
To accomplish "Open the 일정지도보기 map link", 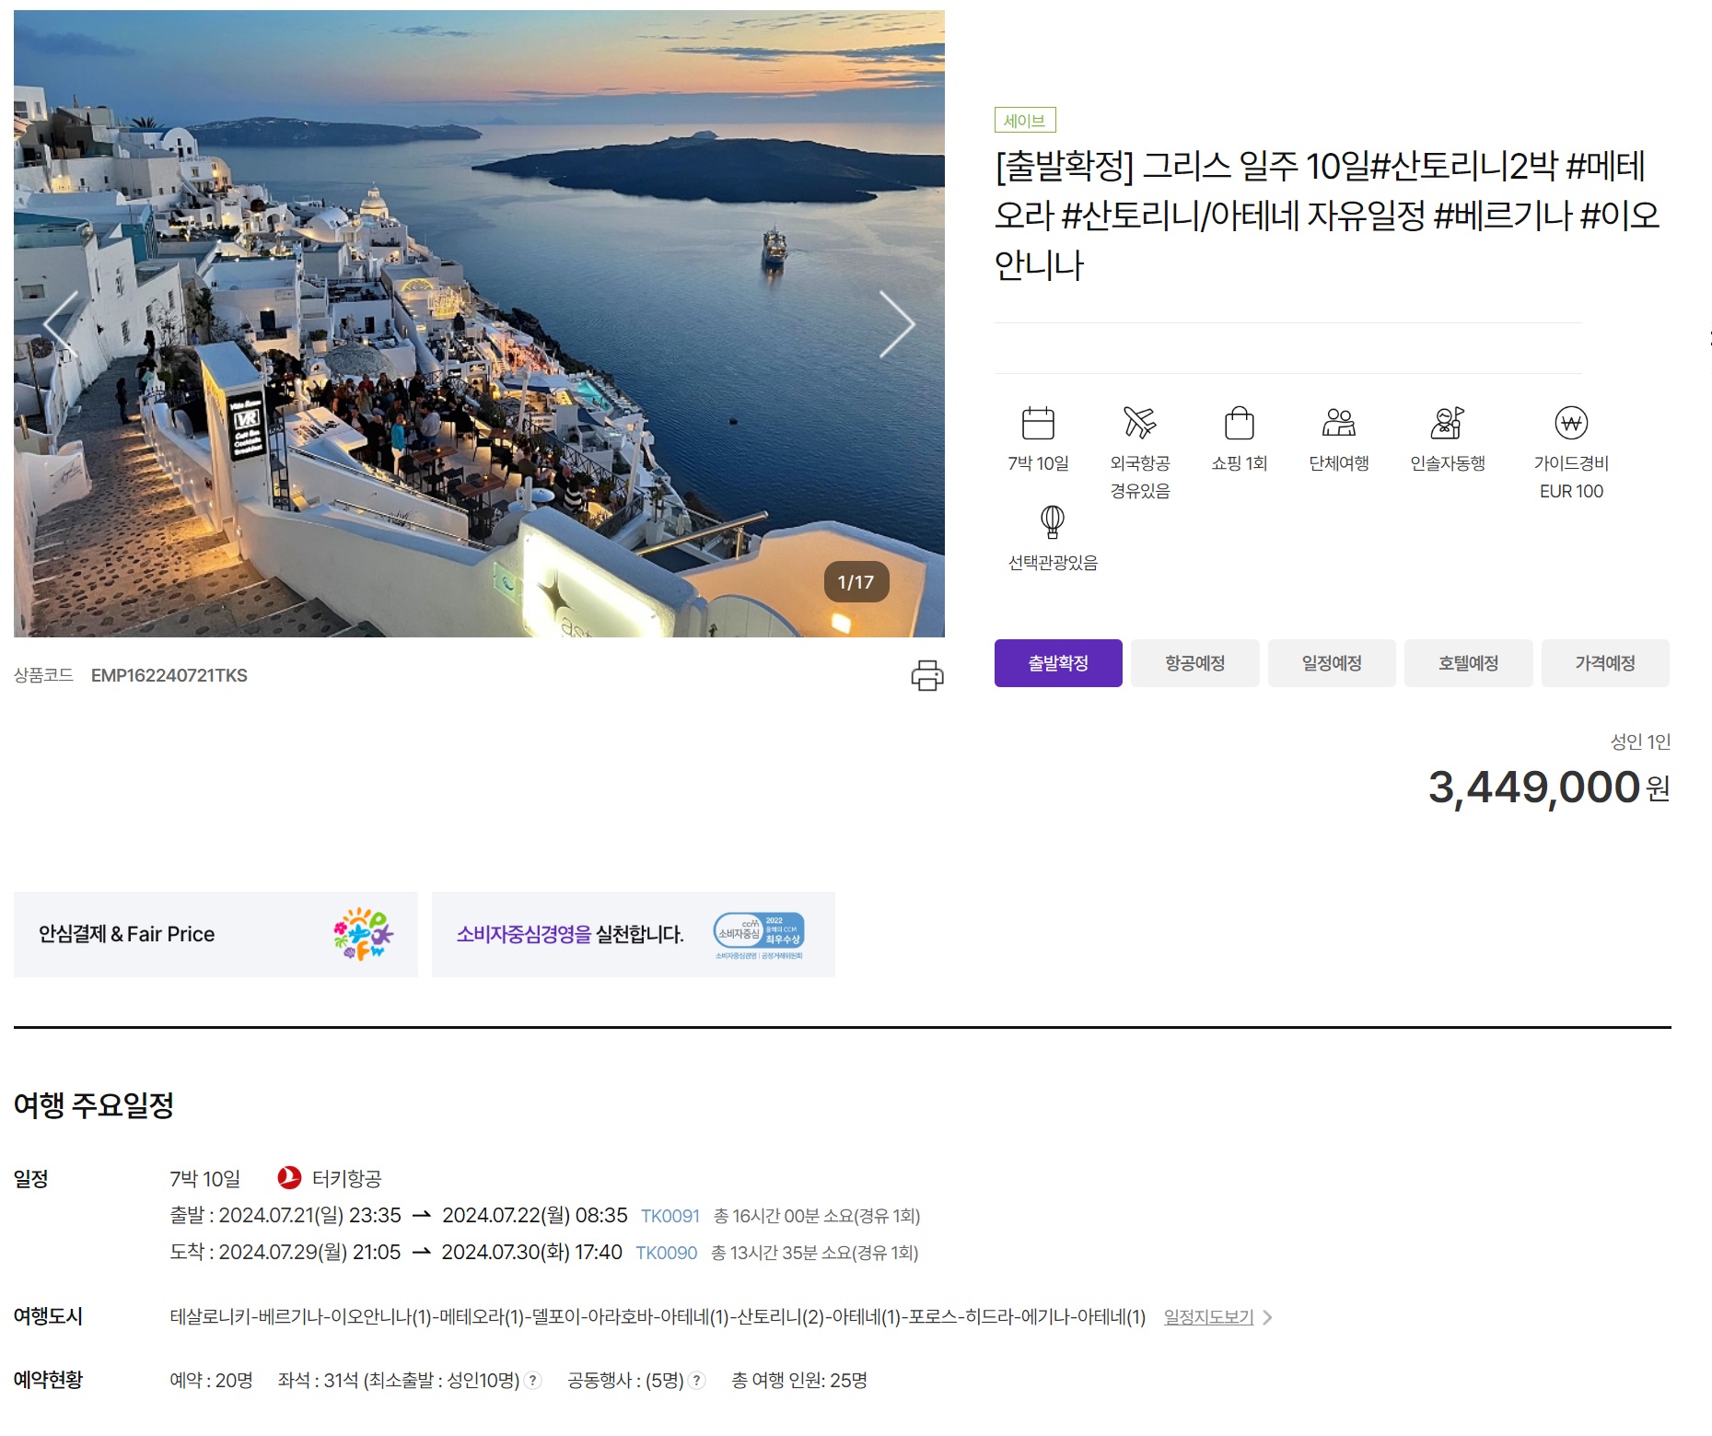I will [x=1208, y=1317].
